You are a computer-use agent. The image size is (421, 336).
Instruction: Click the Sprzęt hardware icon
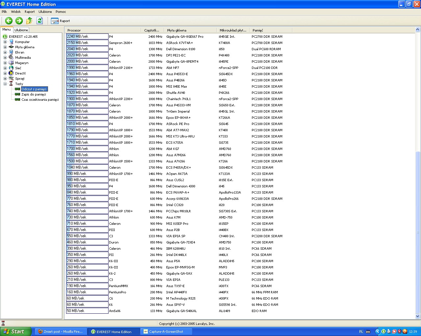12,78
